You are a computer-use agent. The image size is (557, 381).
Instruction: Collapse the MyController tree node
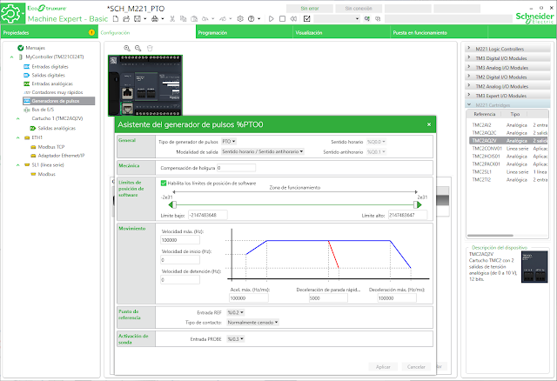point(11,57)
